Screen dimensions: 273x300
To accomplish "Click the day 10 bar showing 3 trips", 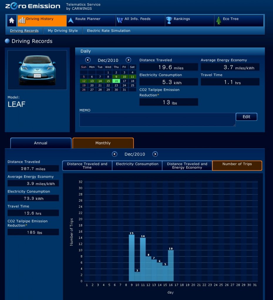I will pyautogui.click(x=137, y=277).
